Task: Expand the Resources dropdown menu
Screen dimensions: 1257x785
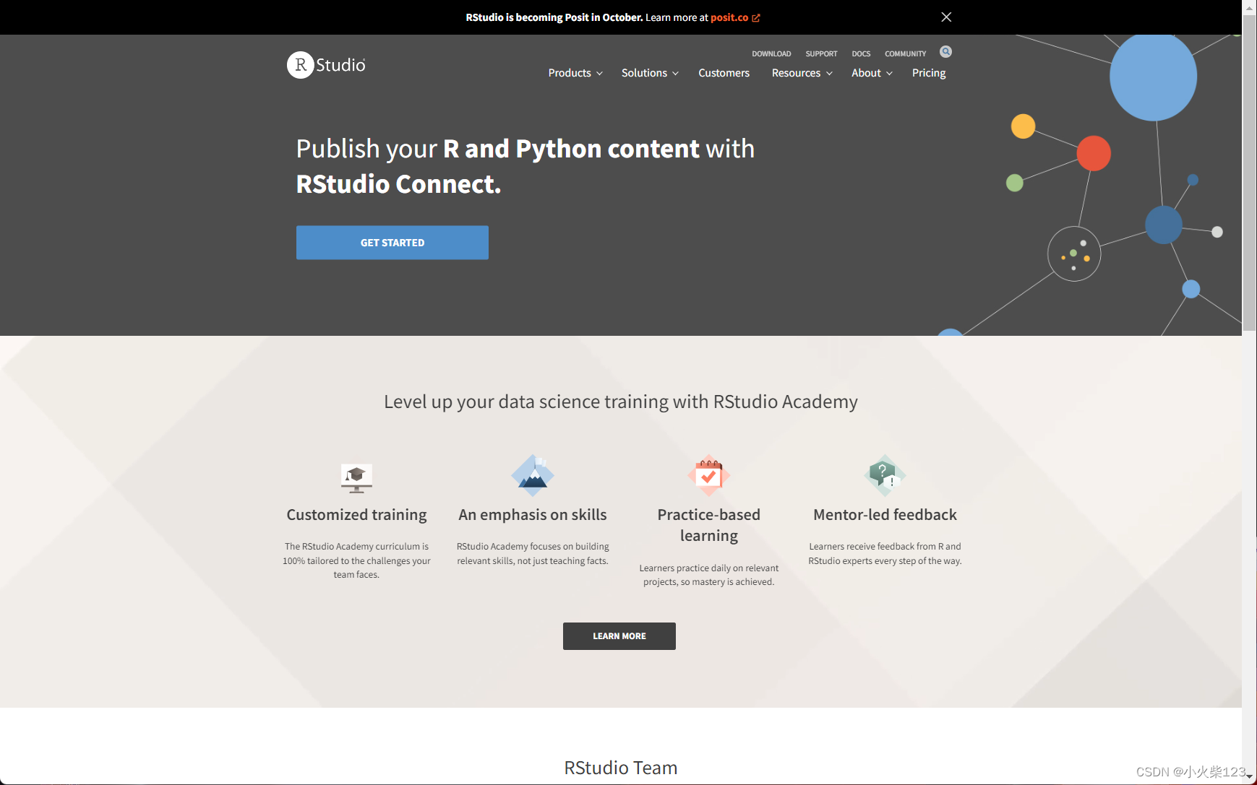Action: 802,73
